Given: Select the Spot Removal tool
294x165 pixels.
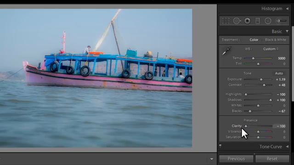Looking at the screenshot, I should click(x=237, y=21).
